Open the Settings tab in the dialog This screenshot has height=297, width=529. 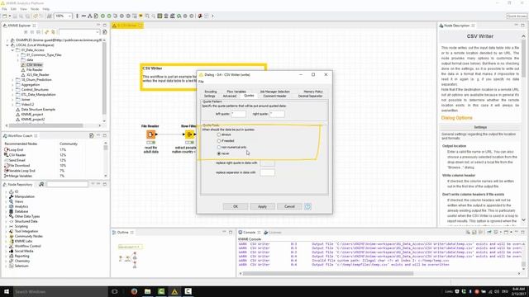(x=209, y=96)
